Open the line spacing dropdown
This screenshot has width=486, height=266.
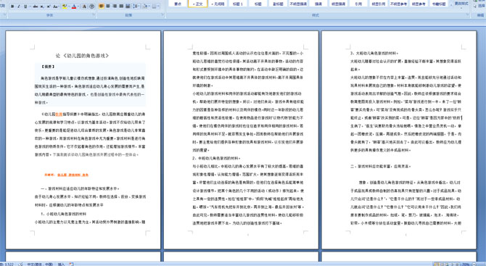(136, 6)
